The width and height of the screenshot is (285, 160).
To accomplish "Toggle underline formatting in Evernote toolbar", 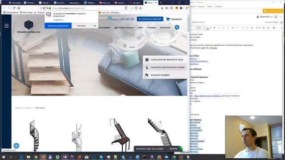I will pyautogui.click(x=224, y=28).
